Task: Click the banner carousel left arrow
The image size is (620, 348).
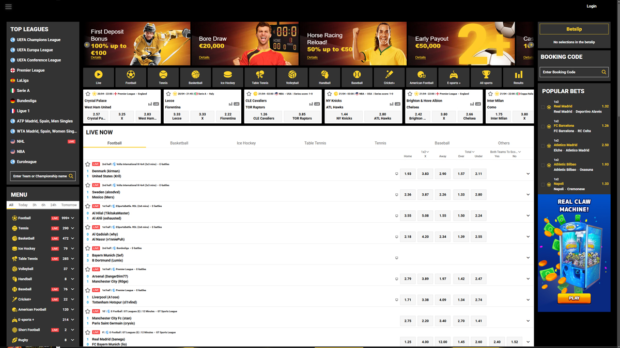Action: pyautogui.click(x=87, y=45)
